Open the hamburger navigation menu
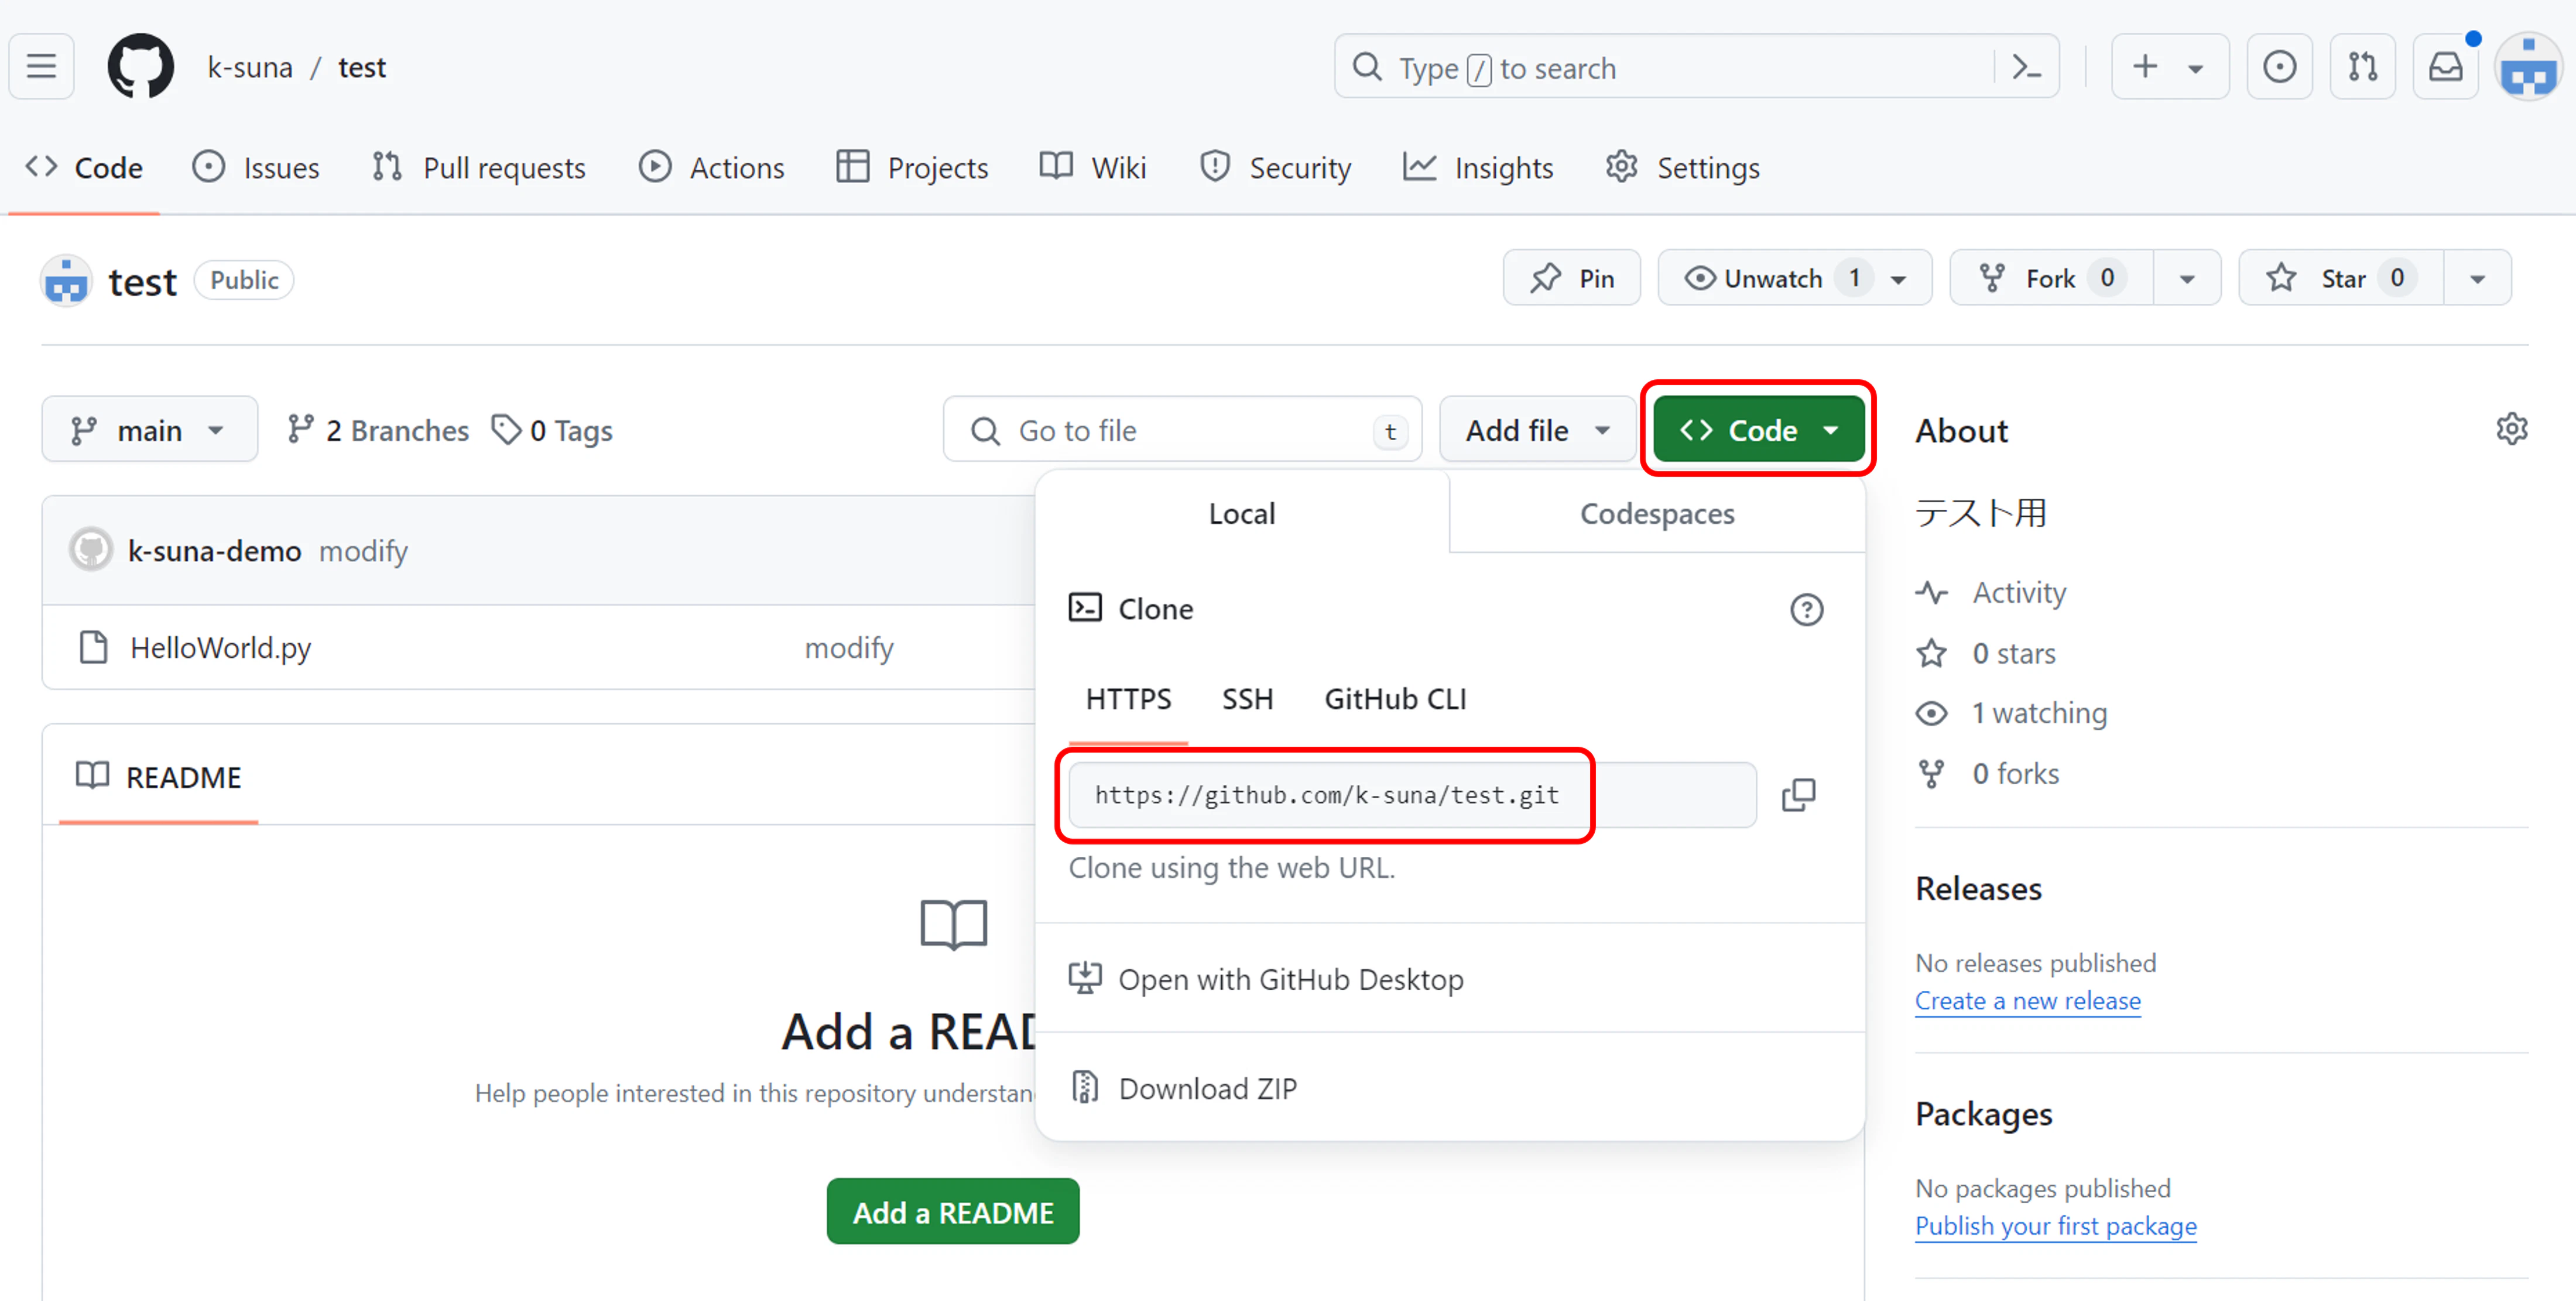 [x=42, y=67]
